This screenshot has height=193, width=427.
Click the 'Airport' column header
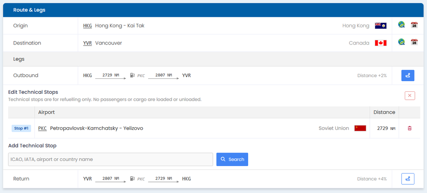point(46,112)
